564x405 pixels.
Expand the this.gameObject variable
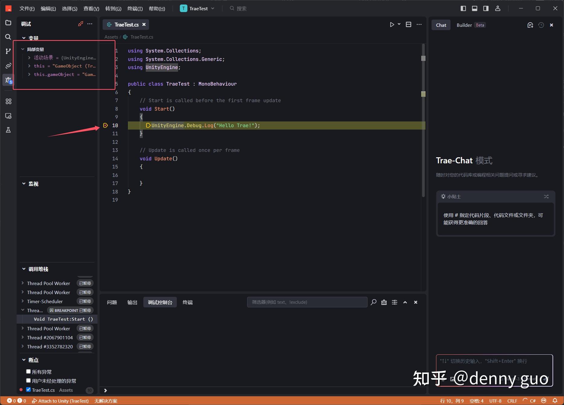tap(29, 74)
